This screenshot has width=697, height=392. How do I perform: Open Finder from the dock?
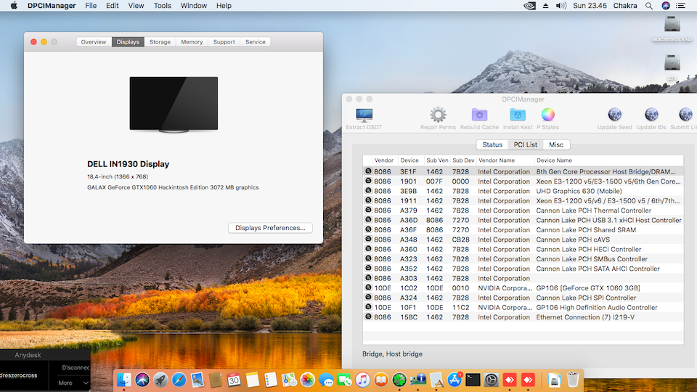(123, 380)
